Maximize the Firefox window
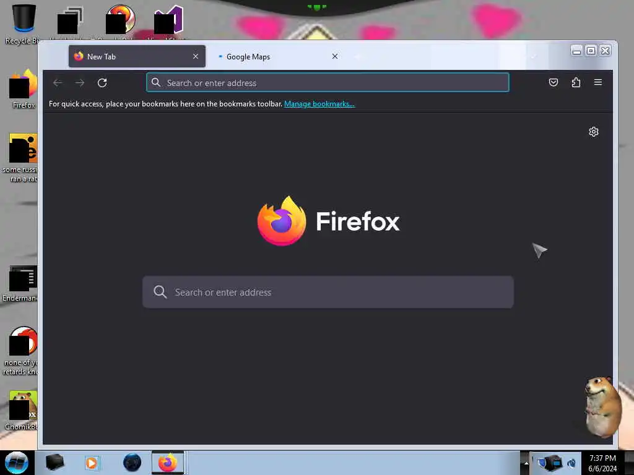This screenshot has height=475, width=634. [x=591, y=51]
